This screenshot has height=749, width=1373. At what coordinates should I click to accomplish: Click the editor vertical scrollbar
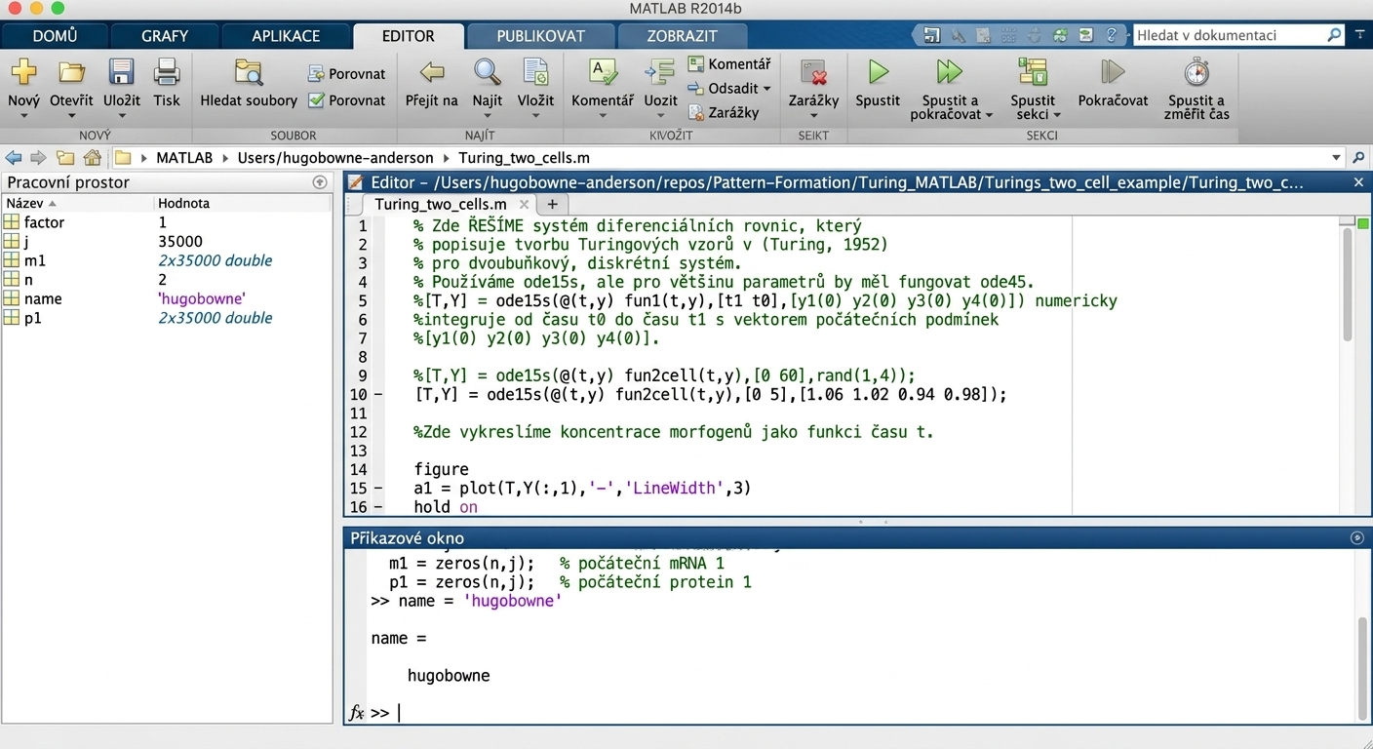pyautogui.click(x=1348, y=283)
